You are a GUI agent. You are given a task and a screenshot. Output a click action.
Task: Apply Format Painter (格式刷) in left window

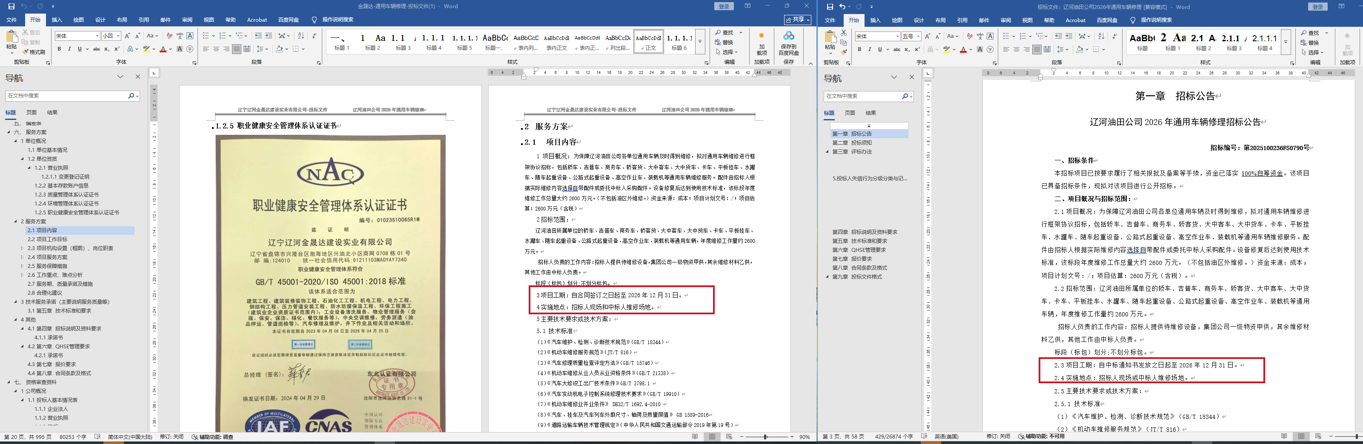(34, 52)
